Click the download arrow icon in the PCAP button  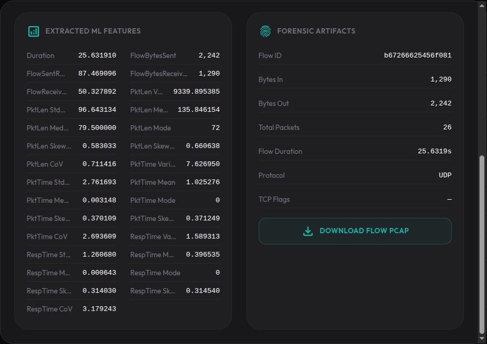(308, 231)
